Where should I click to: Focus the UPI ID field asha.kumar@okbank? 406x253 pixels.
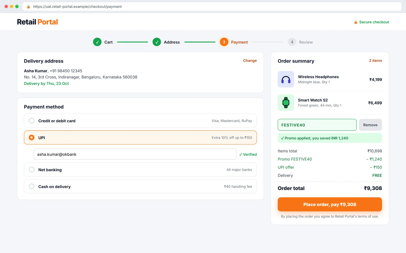tap(135, 154)
